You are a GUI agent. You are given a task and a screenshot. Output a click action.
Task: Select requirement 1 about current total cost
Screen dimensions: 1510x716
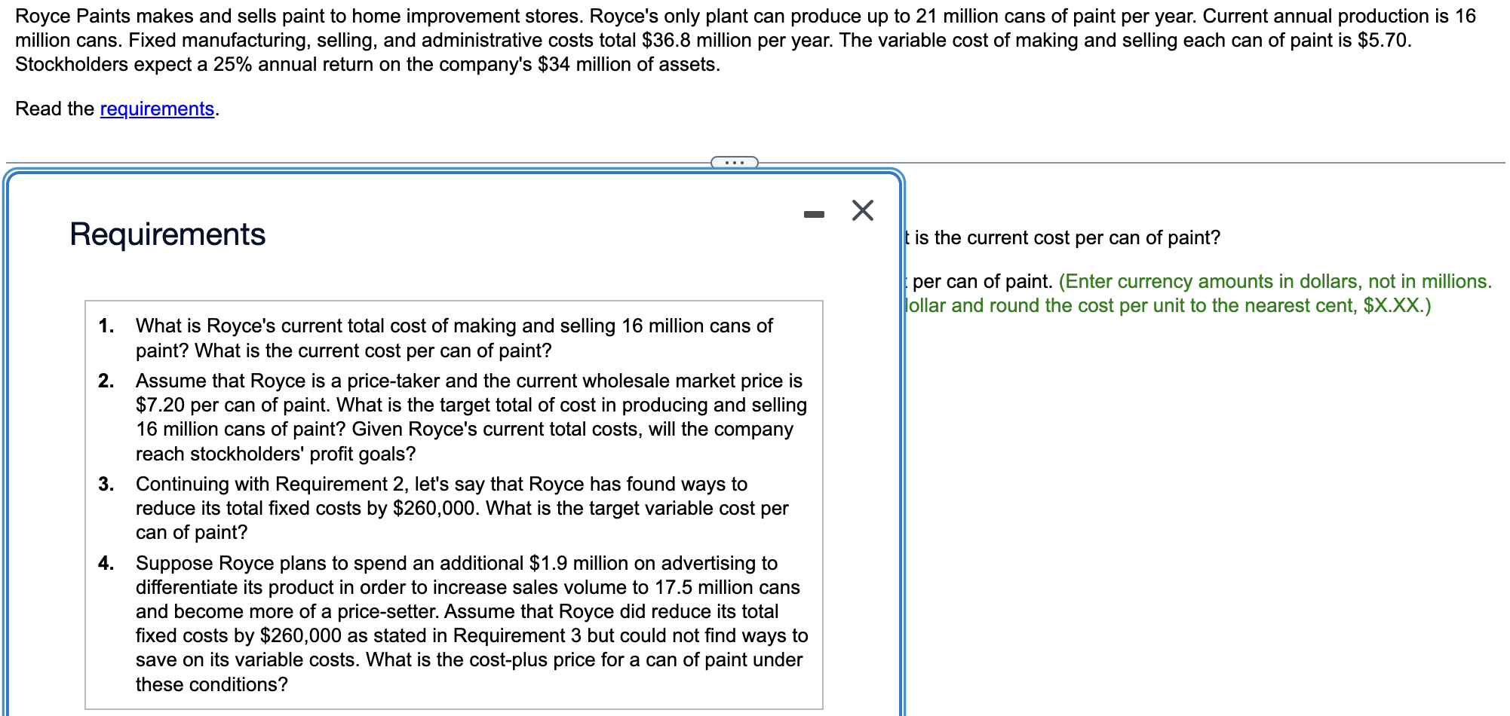coord(454,338)
